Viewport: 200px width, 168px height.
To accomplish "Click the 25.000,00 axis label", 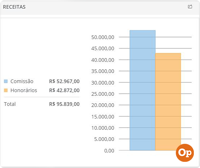I will 103,94.
